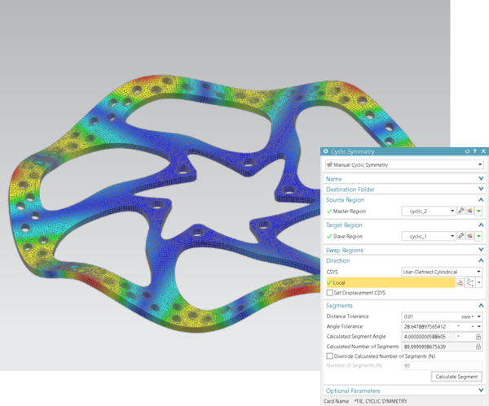Check Override Calculated Number of Segments
Screen dimensions: 489x406
[329, 356]
